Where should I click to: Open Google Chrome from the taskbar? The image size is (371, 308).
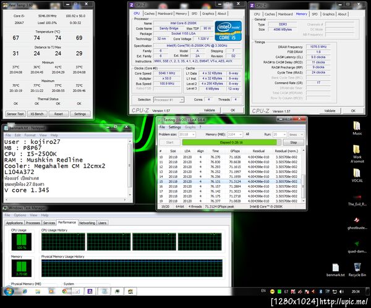click(x=64, y=291)
